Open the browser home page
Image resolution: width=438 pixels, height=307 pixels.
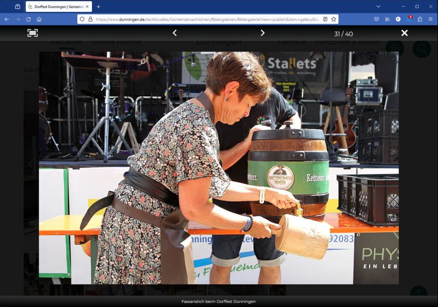(x=39, y=19)
